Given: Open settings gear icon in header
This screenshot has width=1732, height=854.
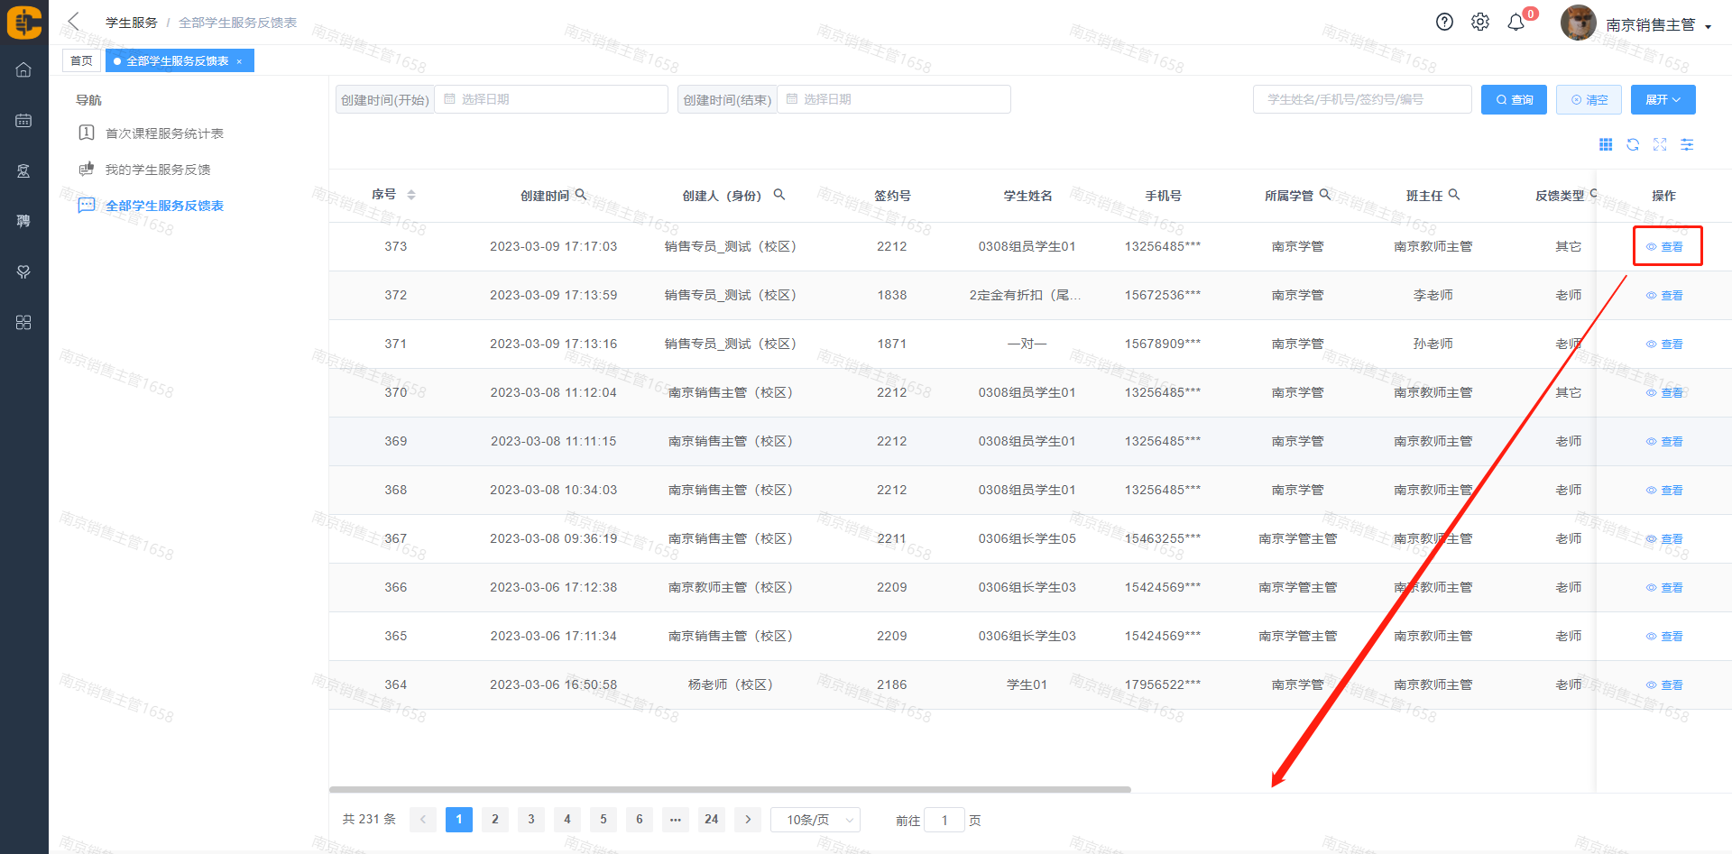Looking at the screenshot, I should pos(1480,23).
